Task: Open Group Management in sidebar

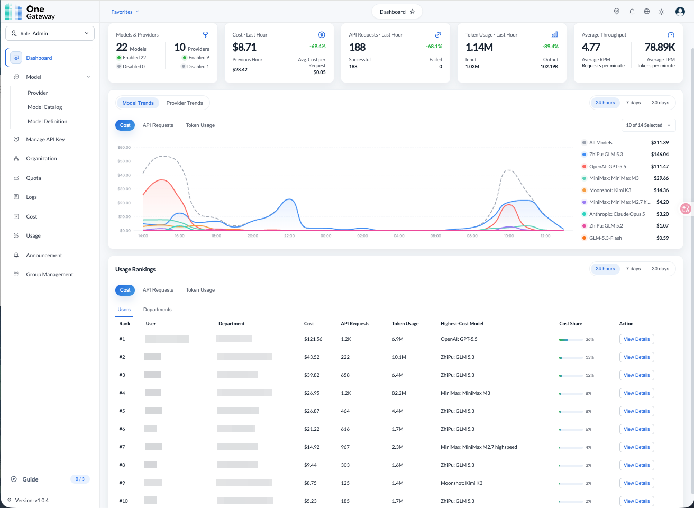Action: coord(50,275)
